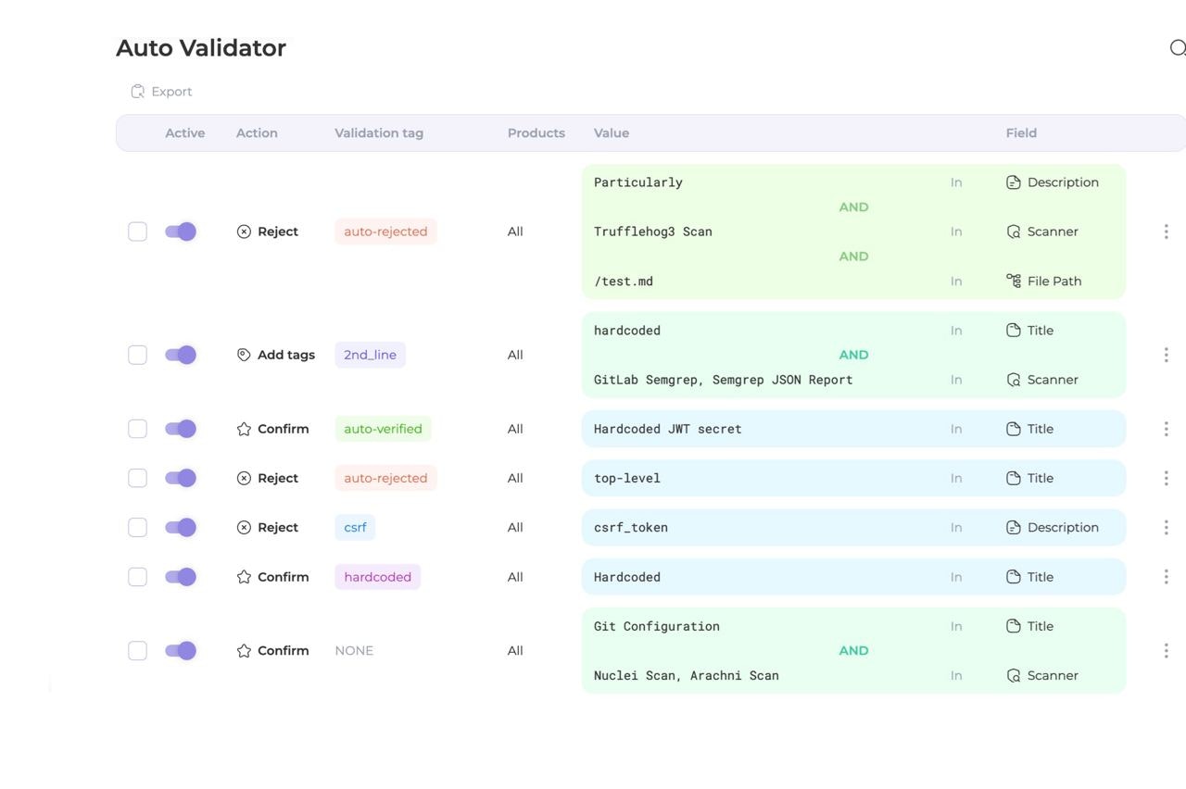Click the All products value on the csrf rule
The image size is (1186, 789).
pos(515,527)
